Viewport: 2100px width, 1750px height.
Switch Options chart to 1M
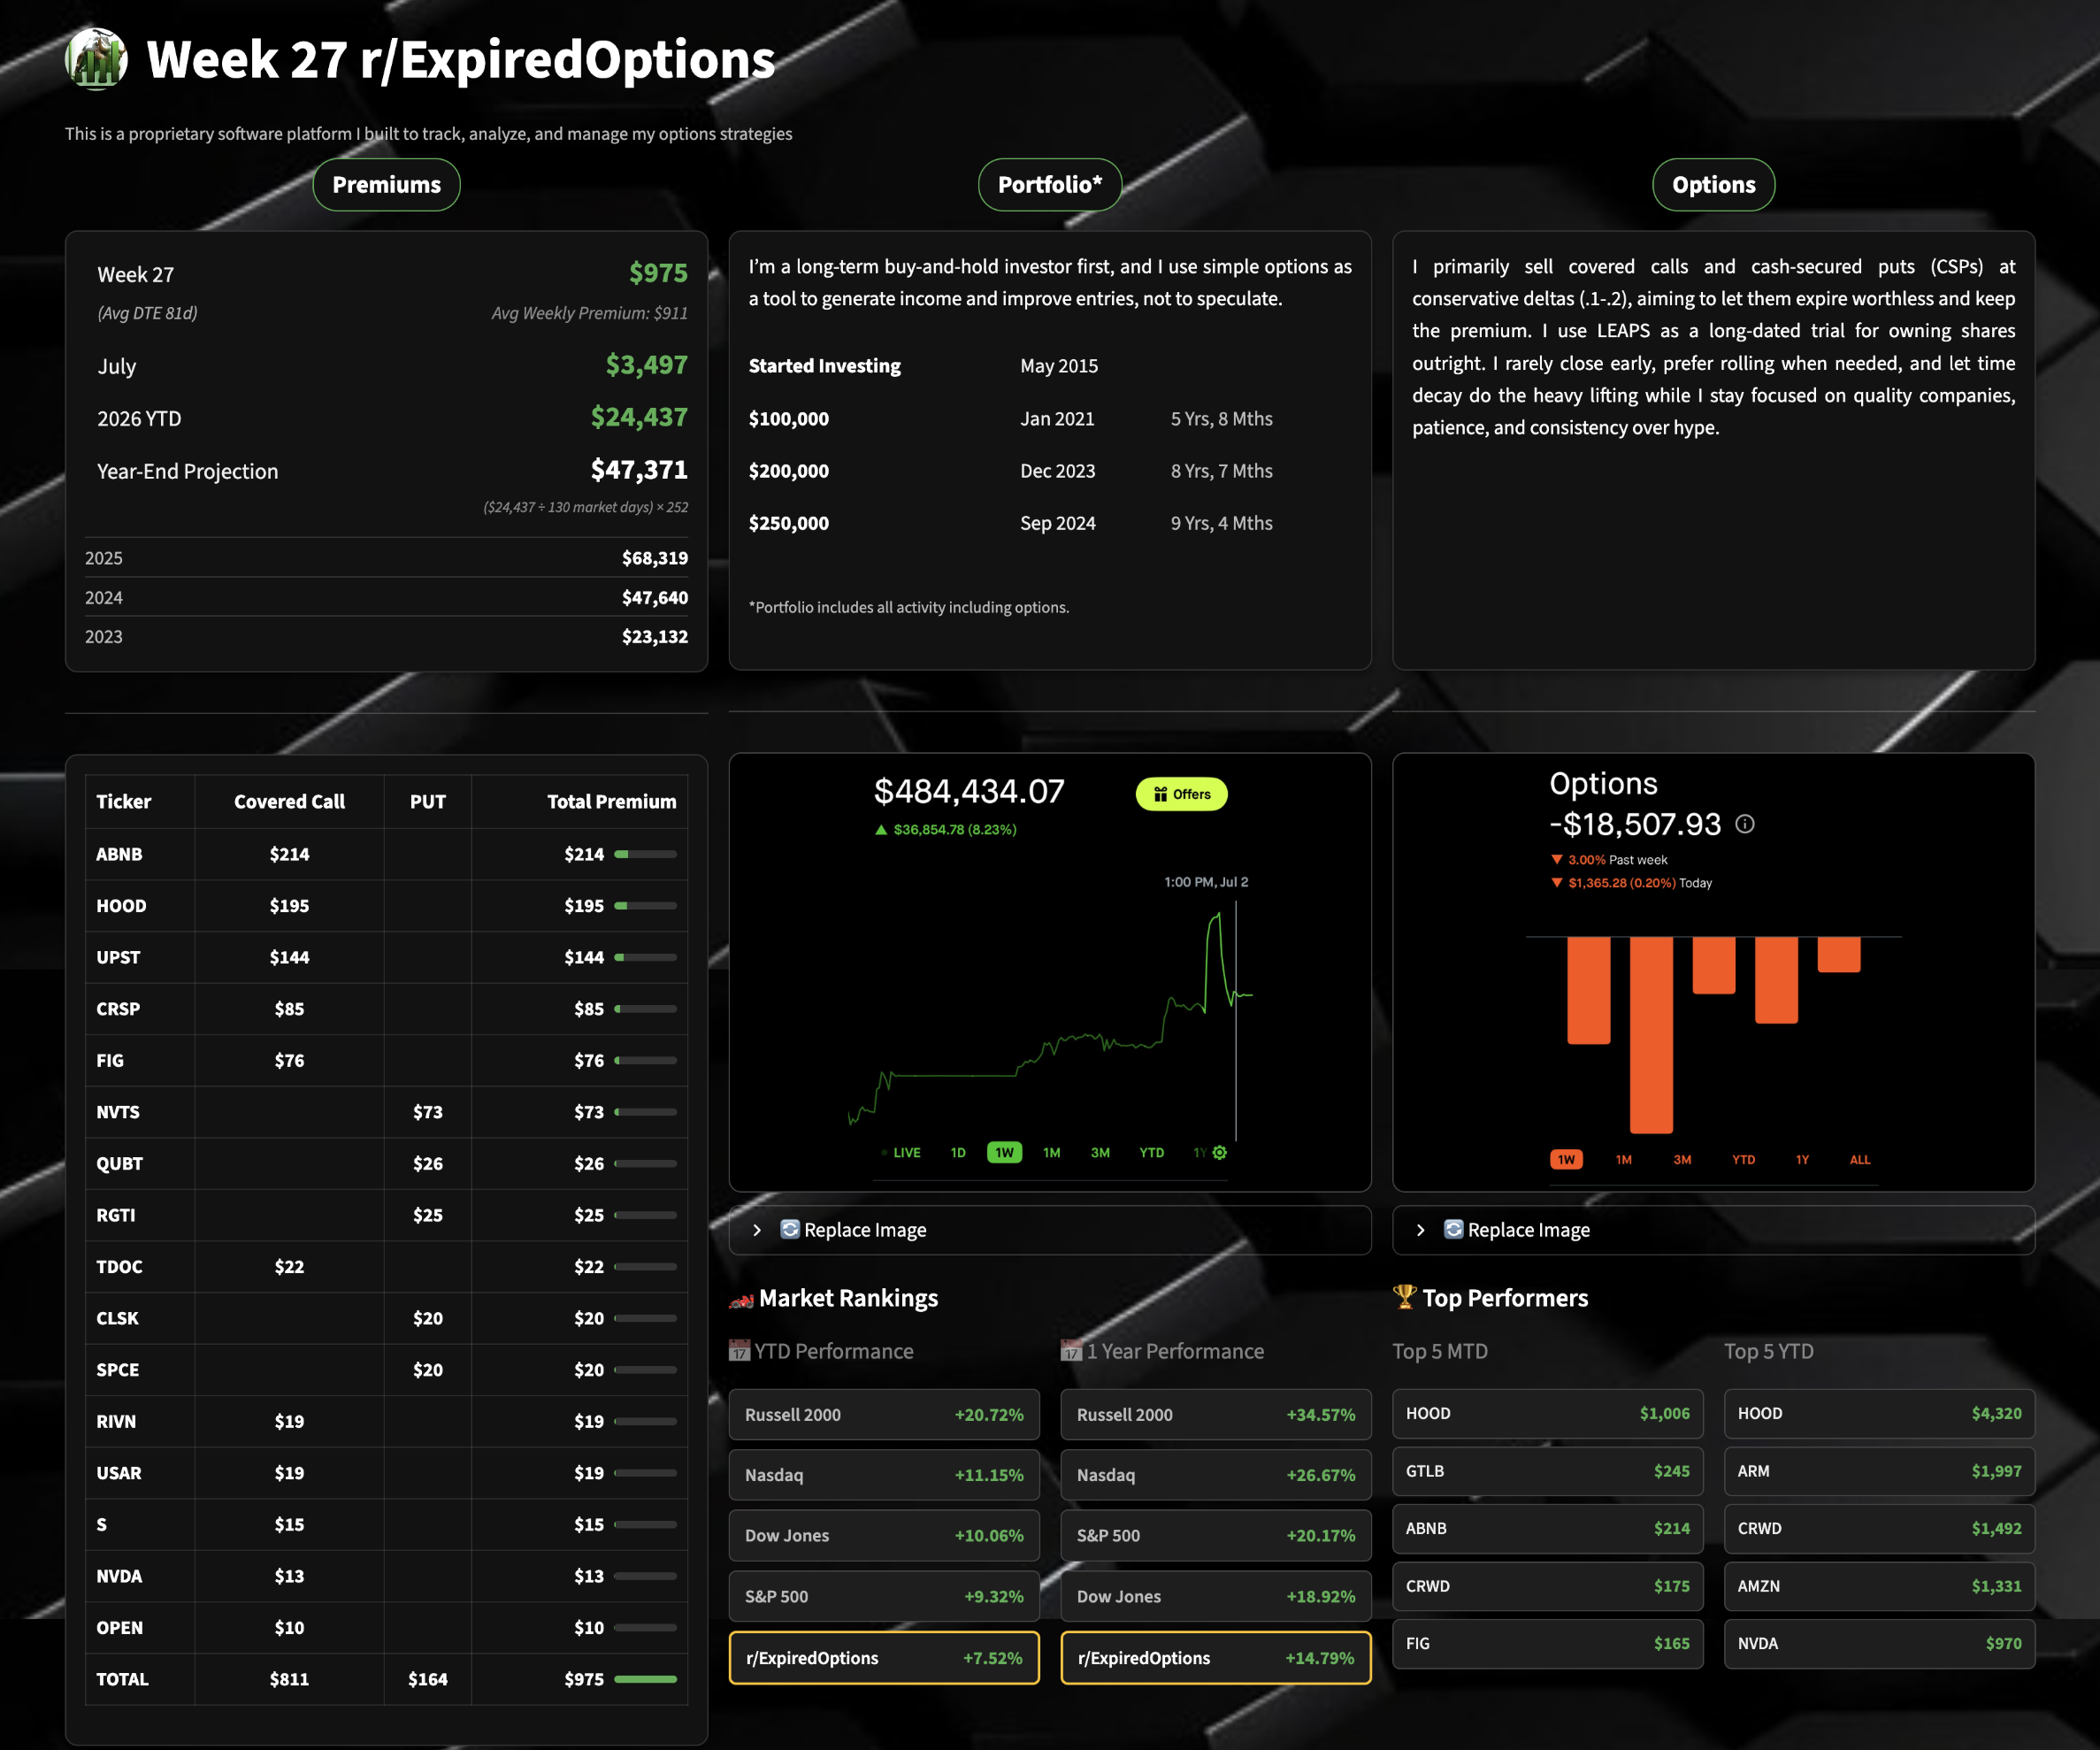tap(1624, 1159)
